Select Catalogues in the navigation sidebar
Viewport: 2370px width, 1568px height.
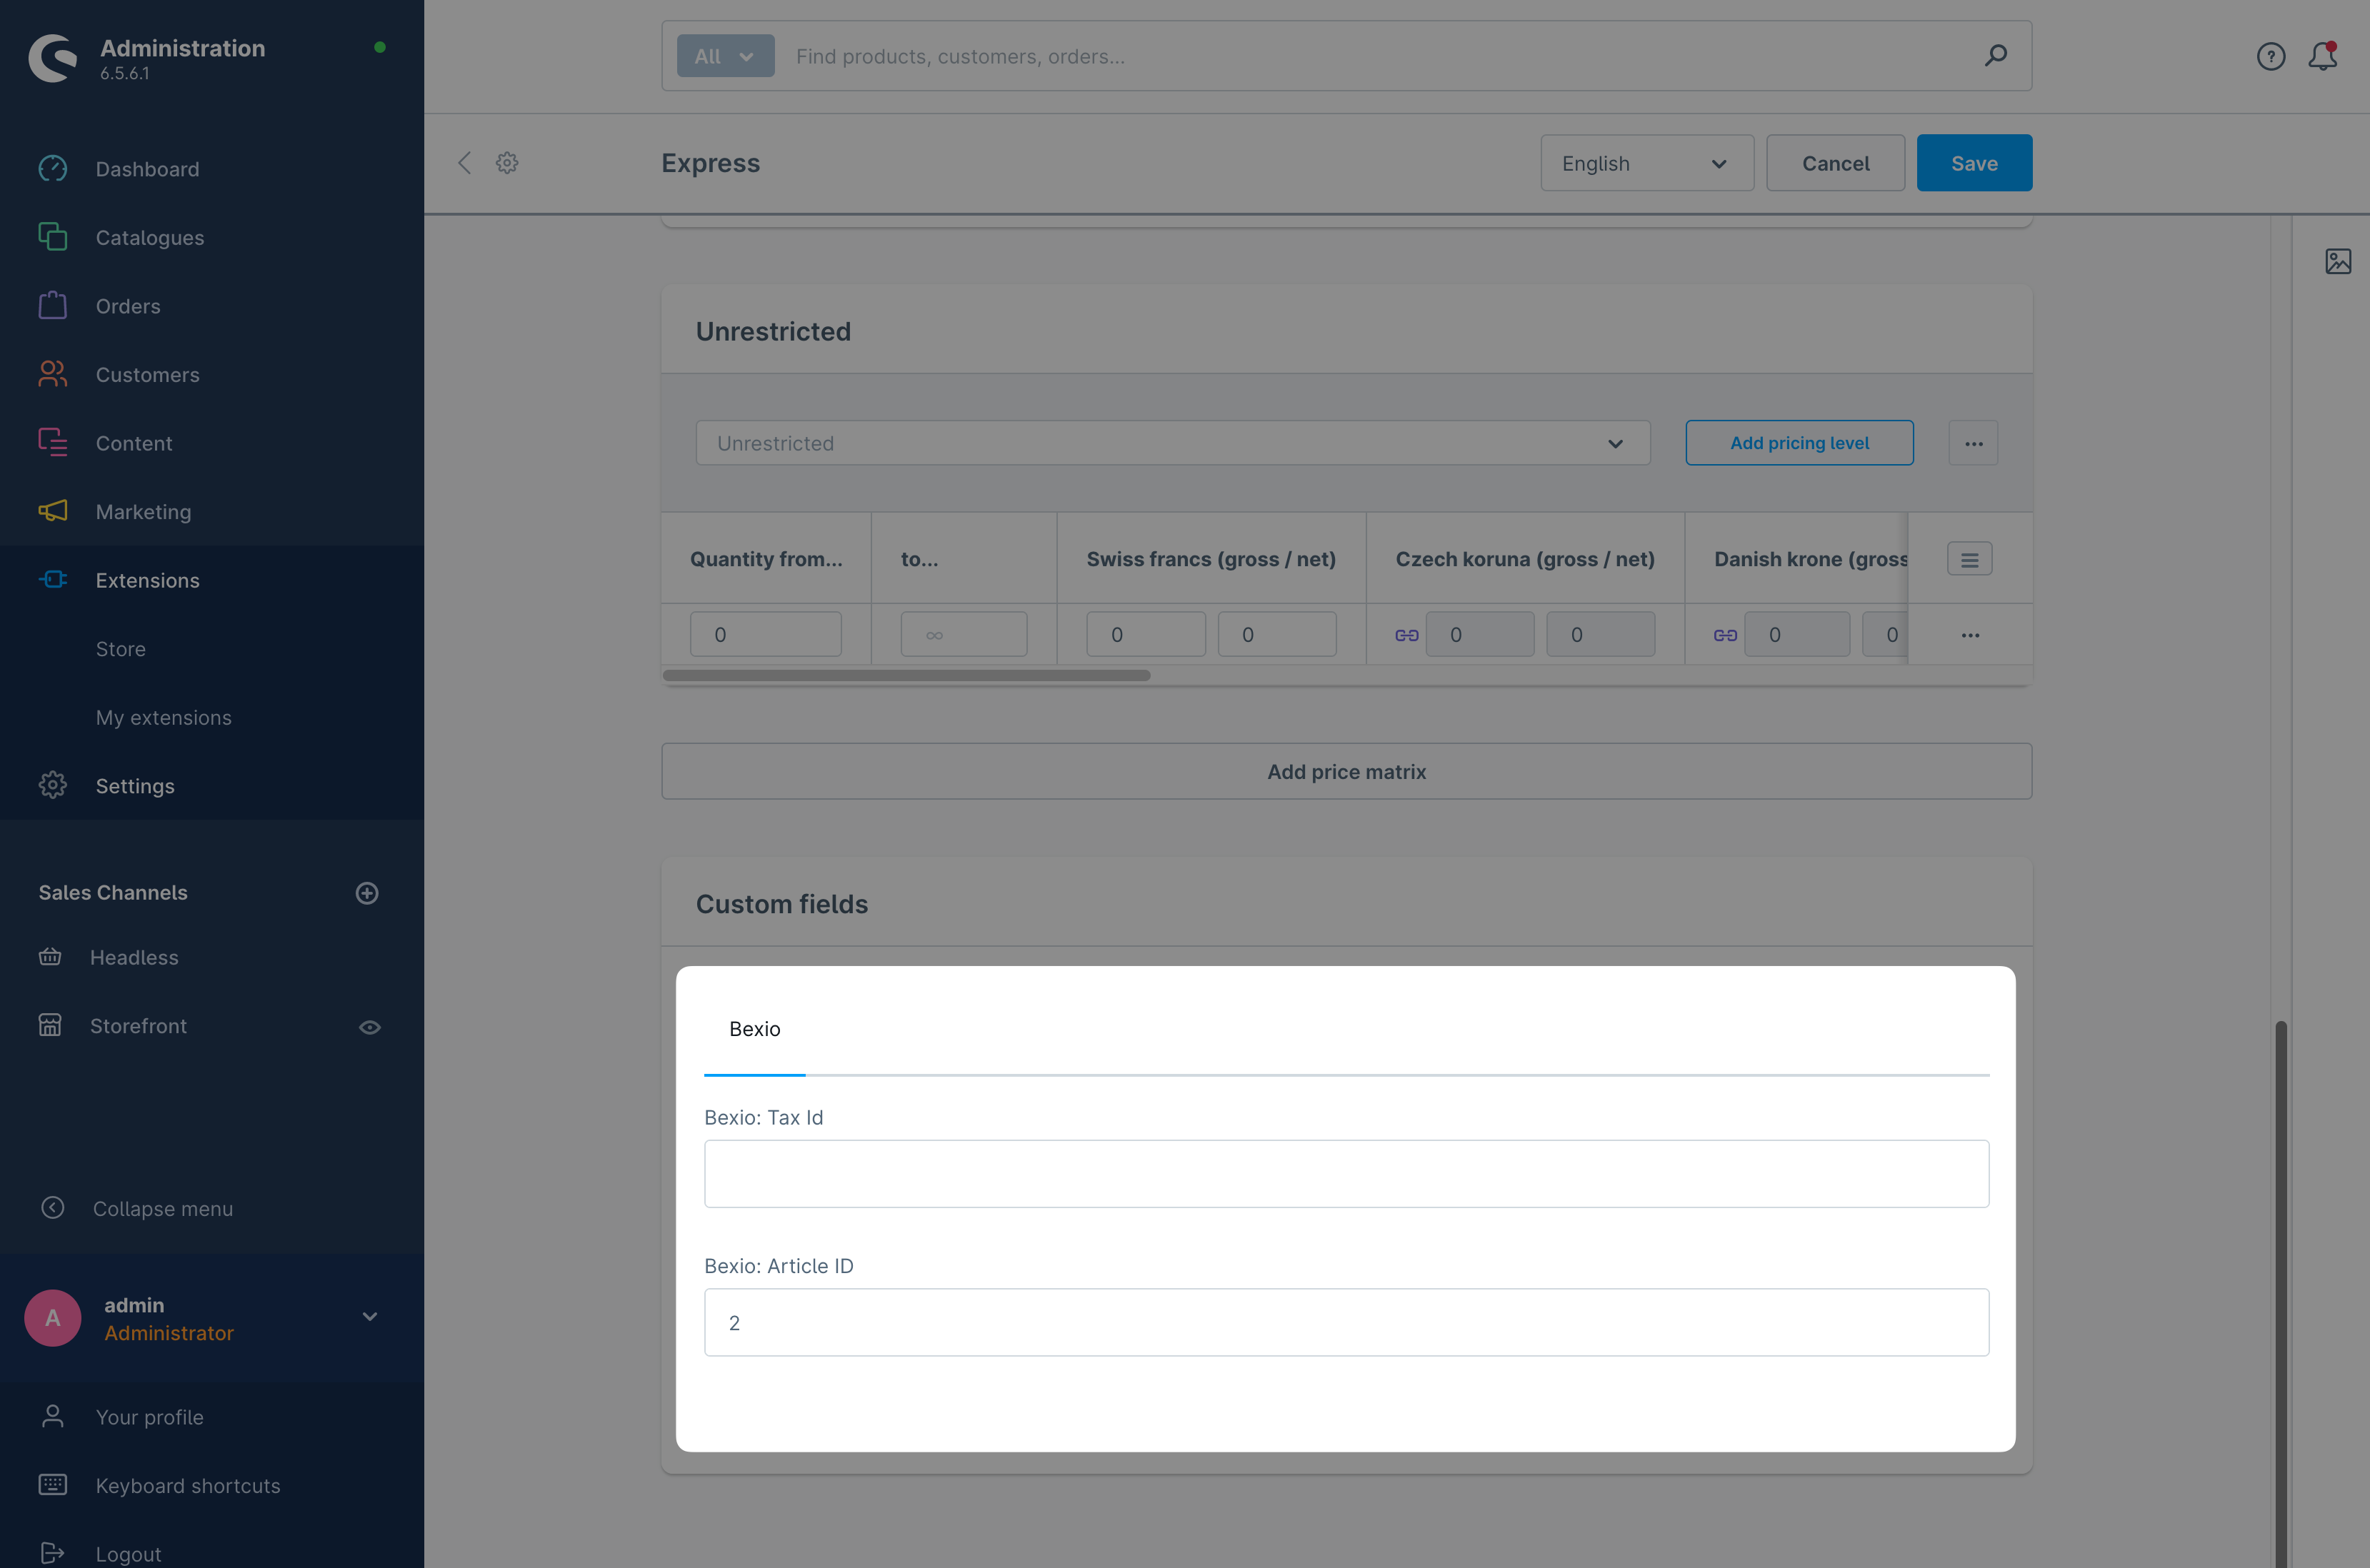[149, 237]
